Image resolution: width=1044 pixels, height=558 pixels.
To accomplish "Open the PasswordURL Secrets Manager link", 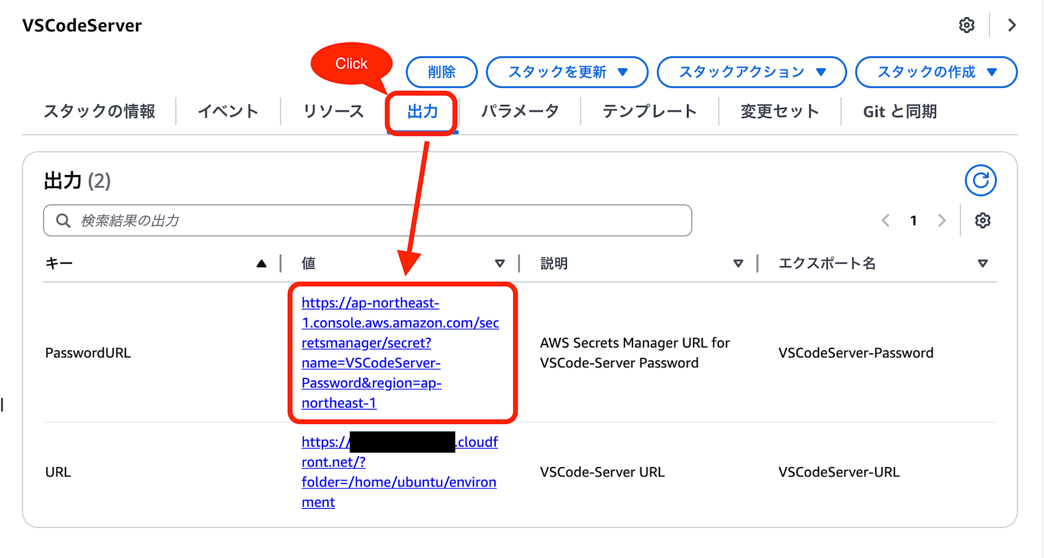I will pyautogui.click(x=400, y=353).
